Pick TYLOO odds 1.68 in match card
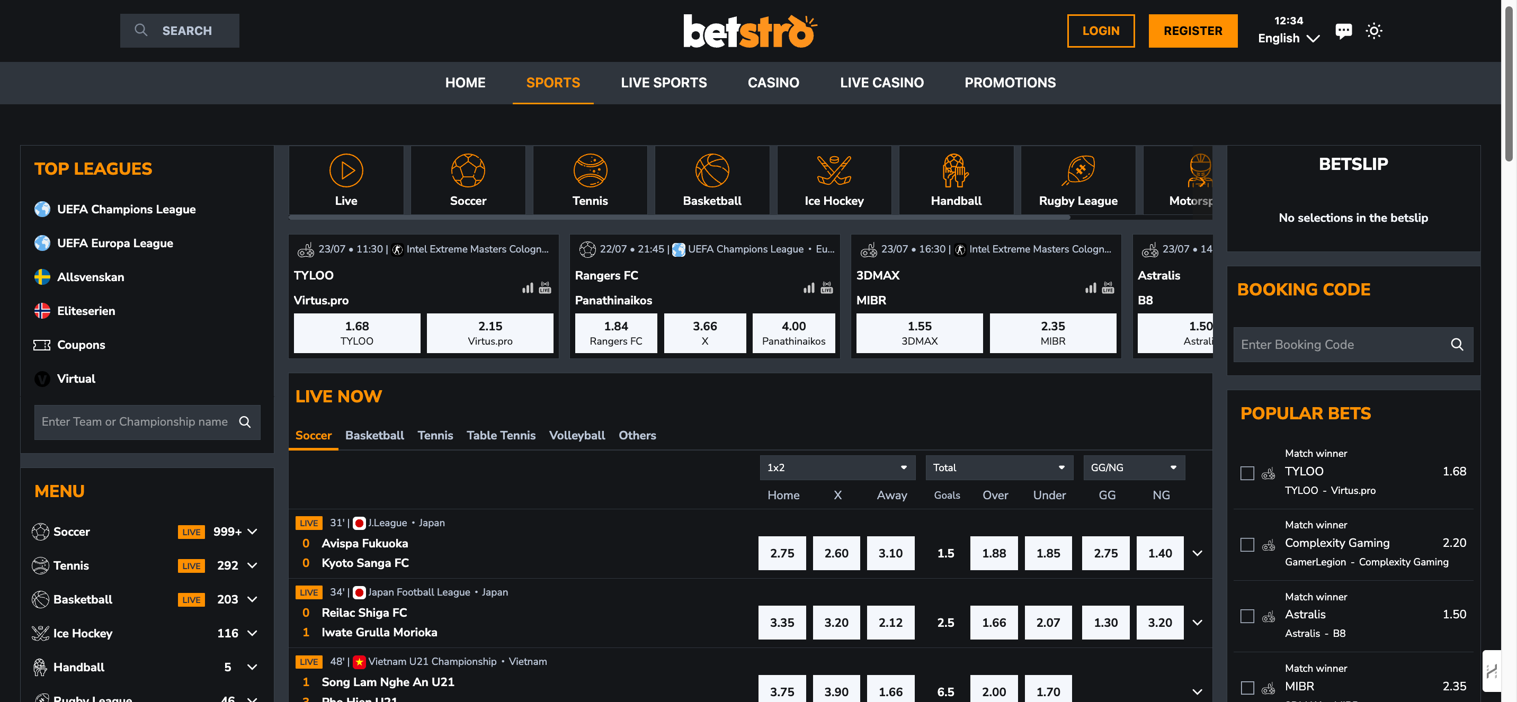1517x702 pixels. point(357,333)
